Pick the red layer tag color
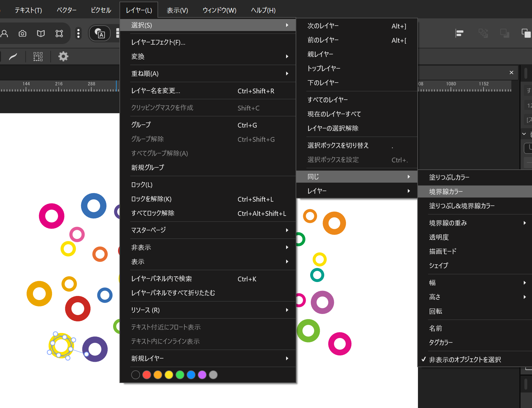This screenshot has height=408, width=532. coord(147,375)
